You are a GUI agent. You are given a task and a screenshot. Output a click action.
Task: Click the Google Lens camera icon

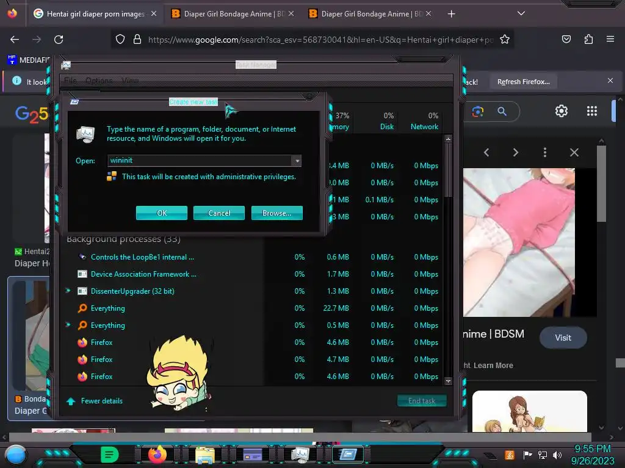coord(478,112)
